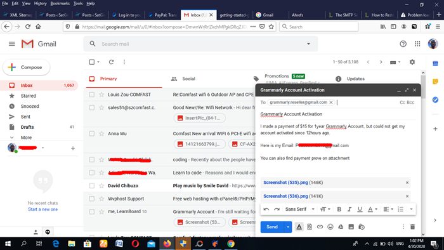This screenshot has width=444, height=250.
Task: Open Google Tasks icon in side panel
Action: [x=435, y=100]
